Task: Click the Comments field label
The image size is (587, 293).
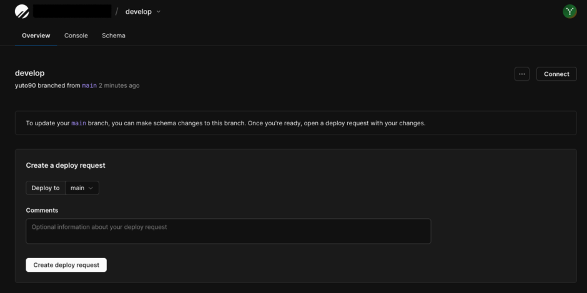Action: (42, 210)
